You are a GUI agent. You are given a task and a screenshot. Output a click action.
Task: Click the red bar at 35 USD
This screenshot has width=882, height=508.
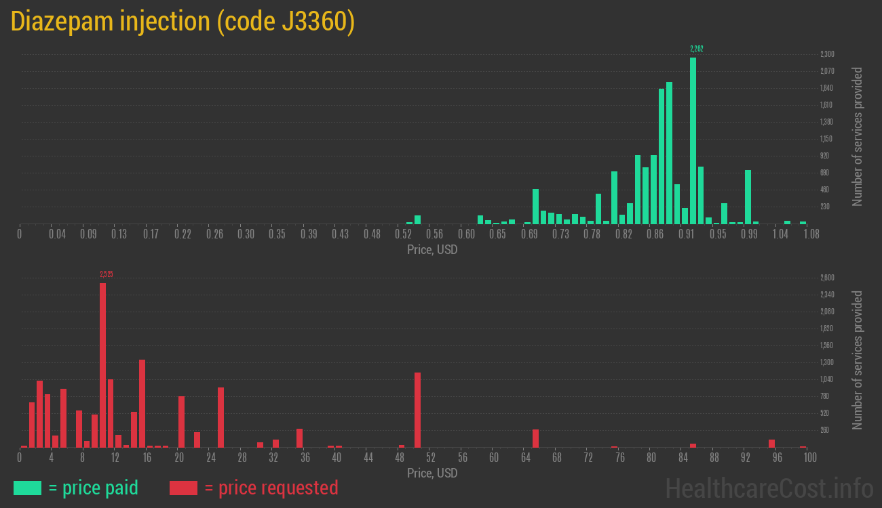click(299, 438)
